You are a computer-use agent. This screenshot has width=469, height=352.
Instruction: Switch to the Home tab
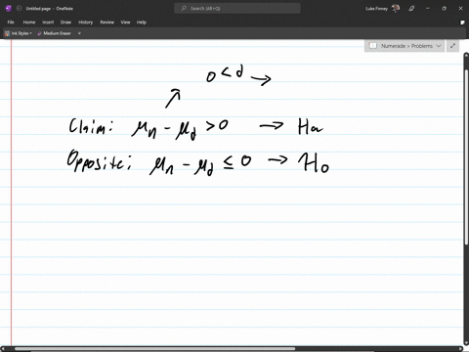pos(29,22)
